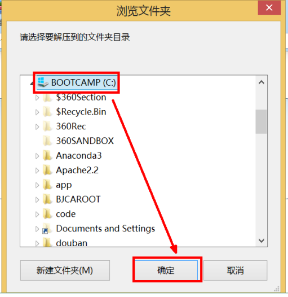
Task: Select the Anaconda3 folder name
Action: (79, 156)
